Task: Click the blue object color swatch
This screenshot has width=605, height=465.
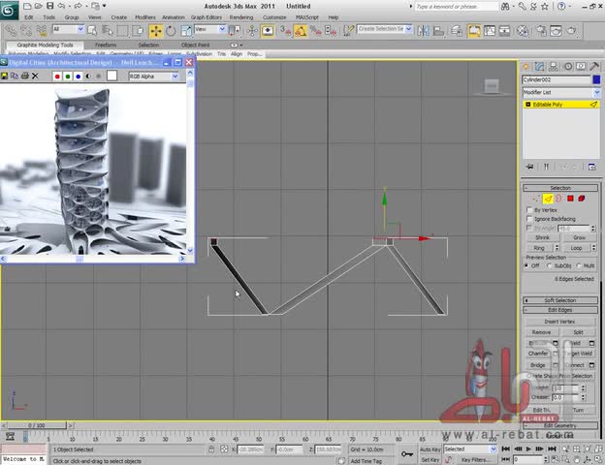Action: click(x=596, y=79)
